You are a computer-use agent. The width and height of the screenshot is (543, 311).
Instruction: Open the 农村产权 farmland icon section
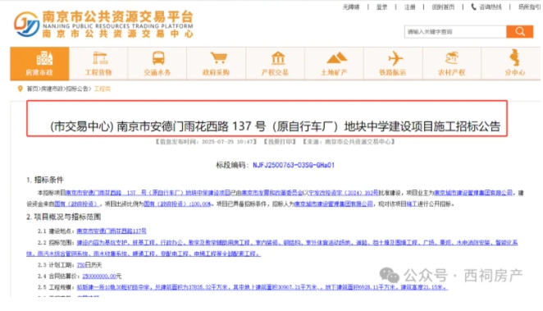click(452, 63)
